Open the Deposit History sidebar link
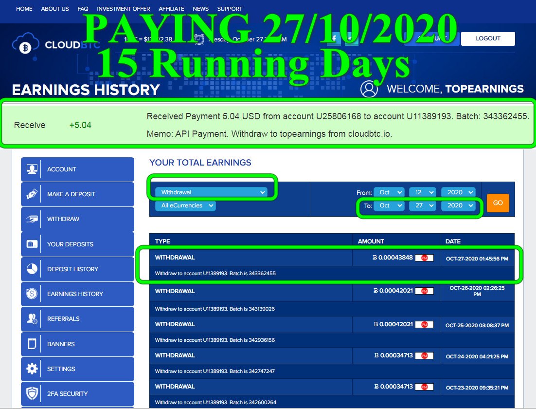 (77, 269)
